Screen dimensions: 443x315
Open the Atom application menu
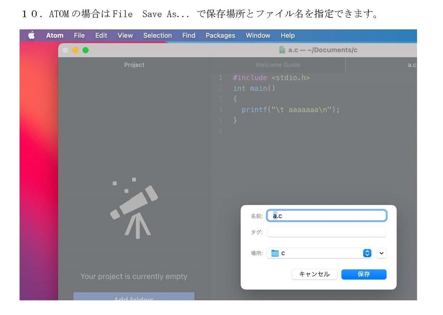pos(55,35)
